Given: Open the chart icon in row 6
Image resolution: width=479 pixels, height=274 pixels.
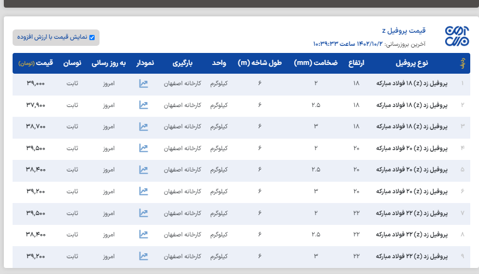Looking at the screenshot, I should 143,191.
